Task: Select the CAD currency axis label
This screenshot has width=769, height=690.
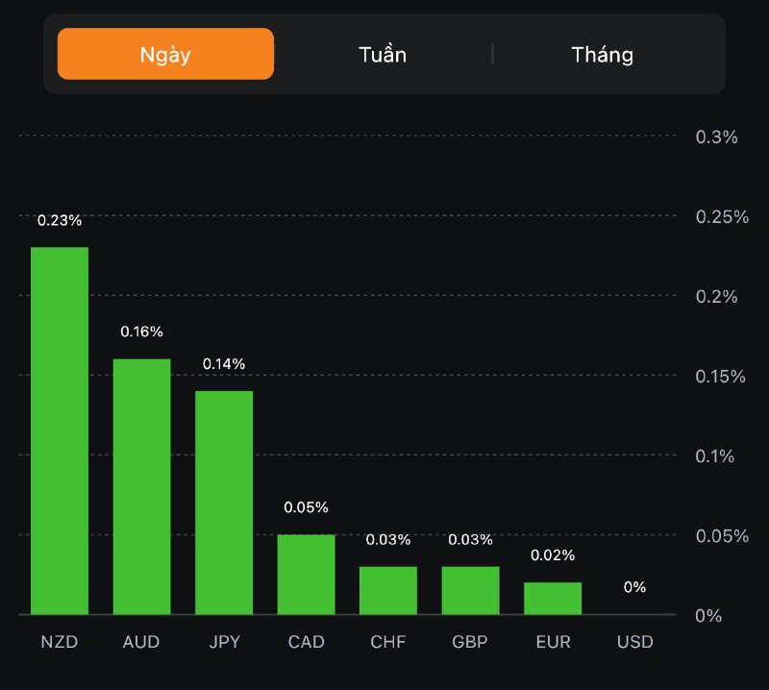Action: (307, 641)
